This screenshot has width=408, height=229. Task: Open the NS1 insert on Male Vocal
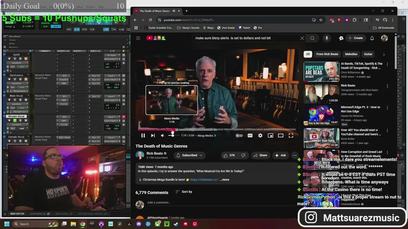click(64, 96)
